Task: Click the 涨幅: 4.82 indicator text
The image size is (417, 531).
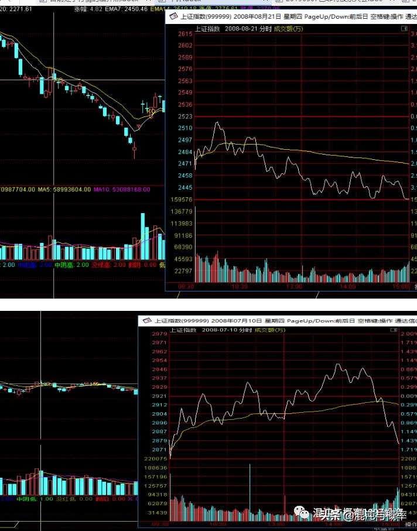Action: point(88,9)
